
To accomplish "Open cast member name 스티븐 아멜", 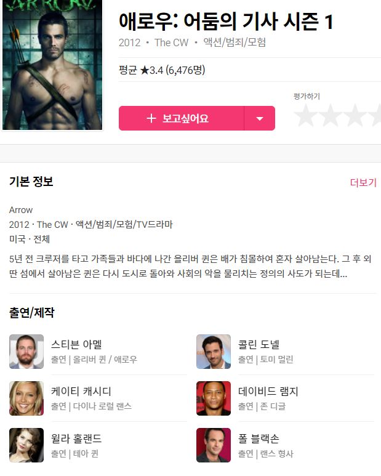I will click(x=76, y=345).
